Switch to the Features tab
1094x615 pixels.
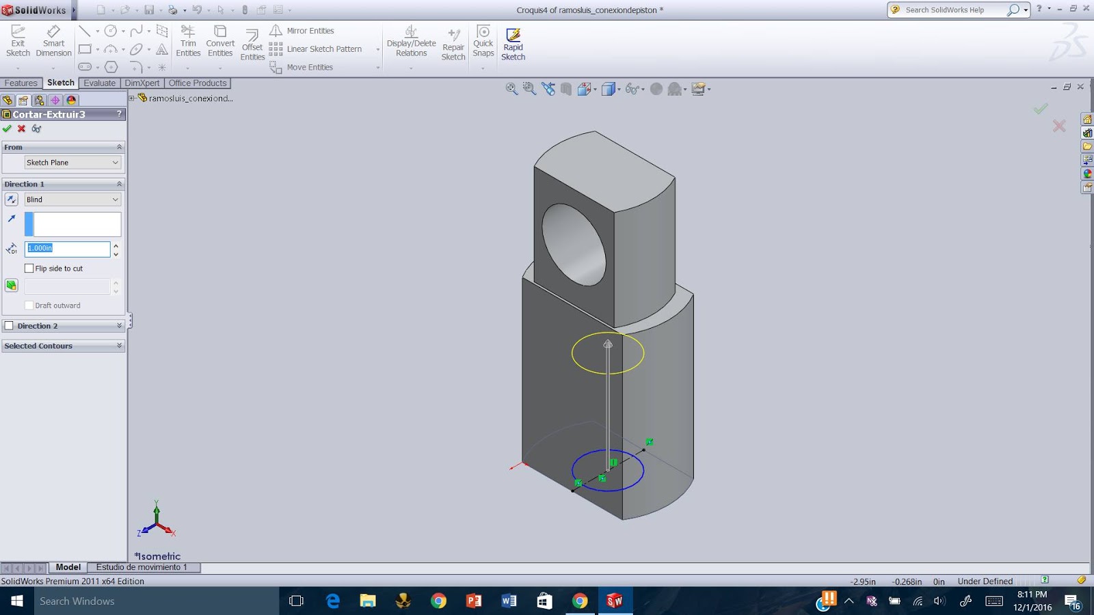tap(21, 83)
